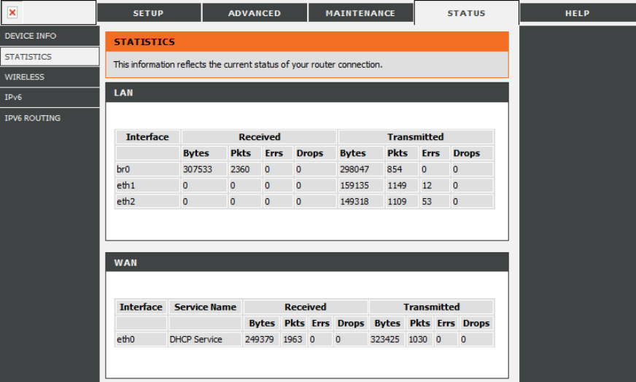
Task: Open the WIRELESS status page
Action: pos(50,77)
